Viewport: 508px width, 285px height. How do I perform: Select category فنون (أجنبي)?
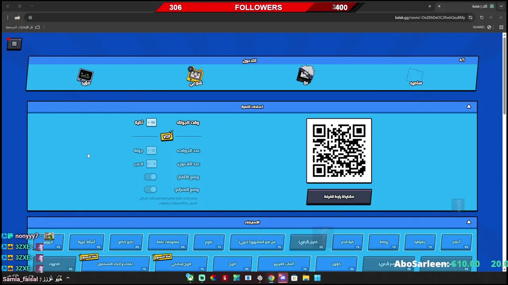click(308, 242)
